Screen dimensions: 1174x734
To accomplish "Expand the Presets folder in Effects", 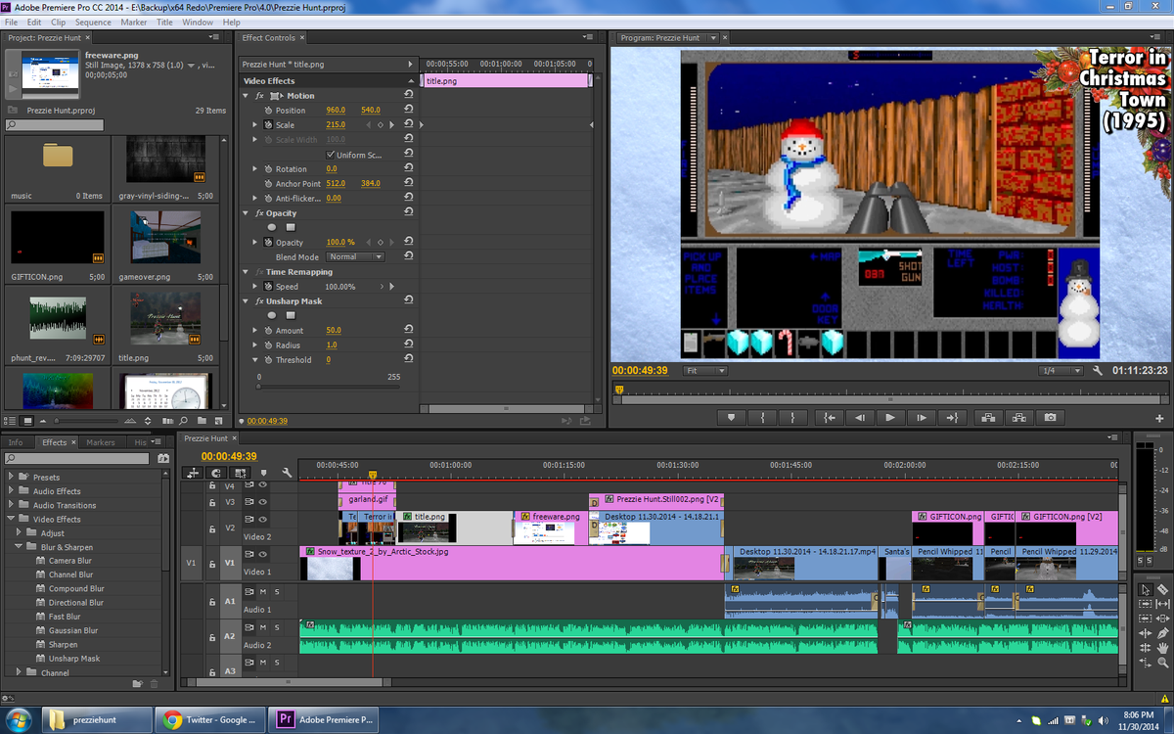I will 11,478.
